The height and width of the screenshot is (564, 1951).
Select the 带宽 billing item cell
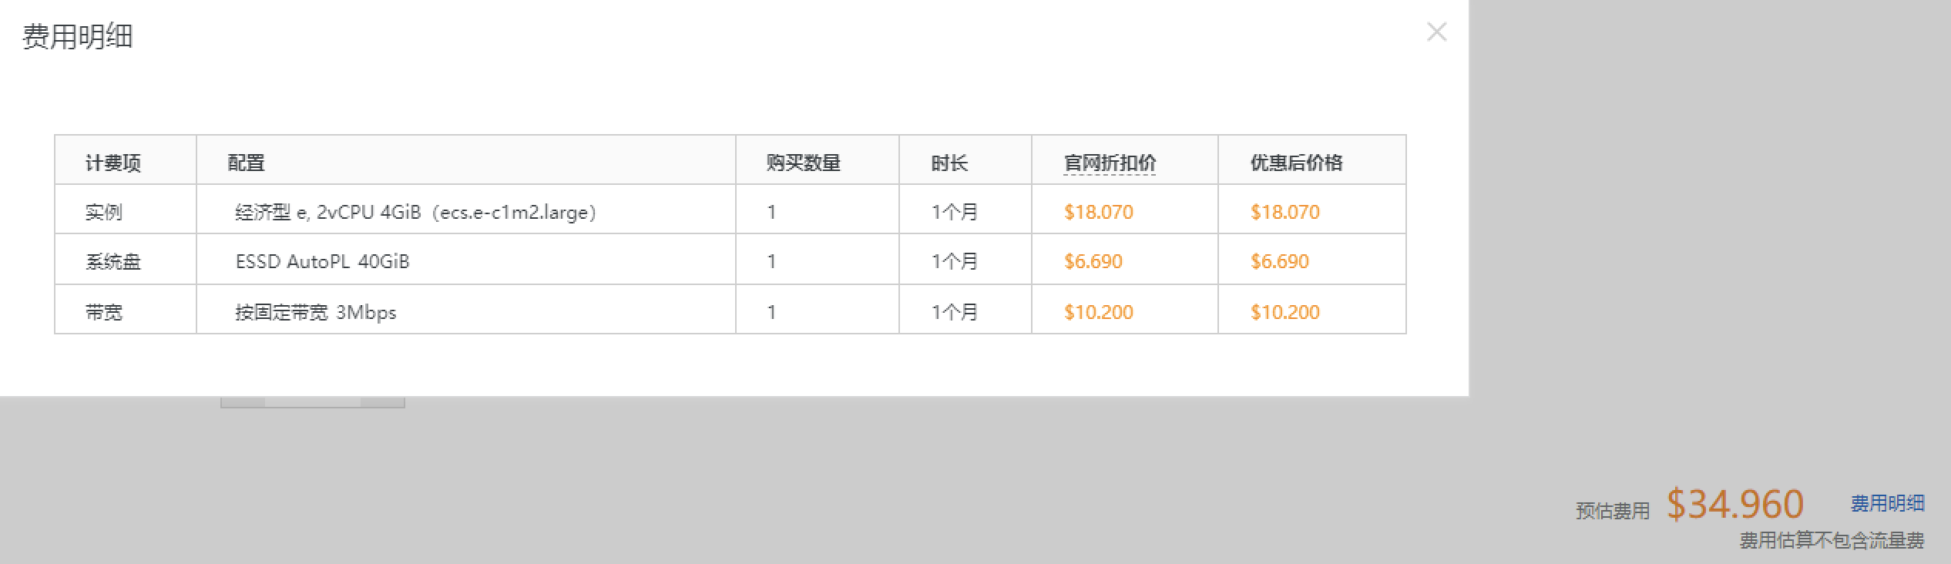104,312
